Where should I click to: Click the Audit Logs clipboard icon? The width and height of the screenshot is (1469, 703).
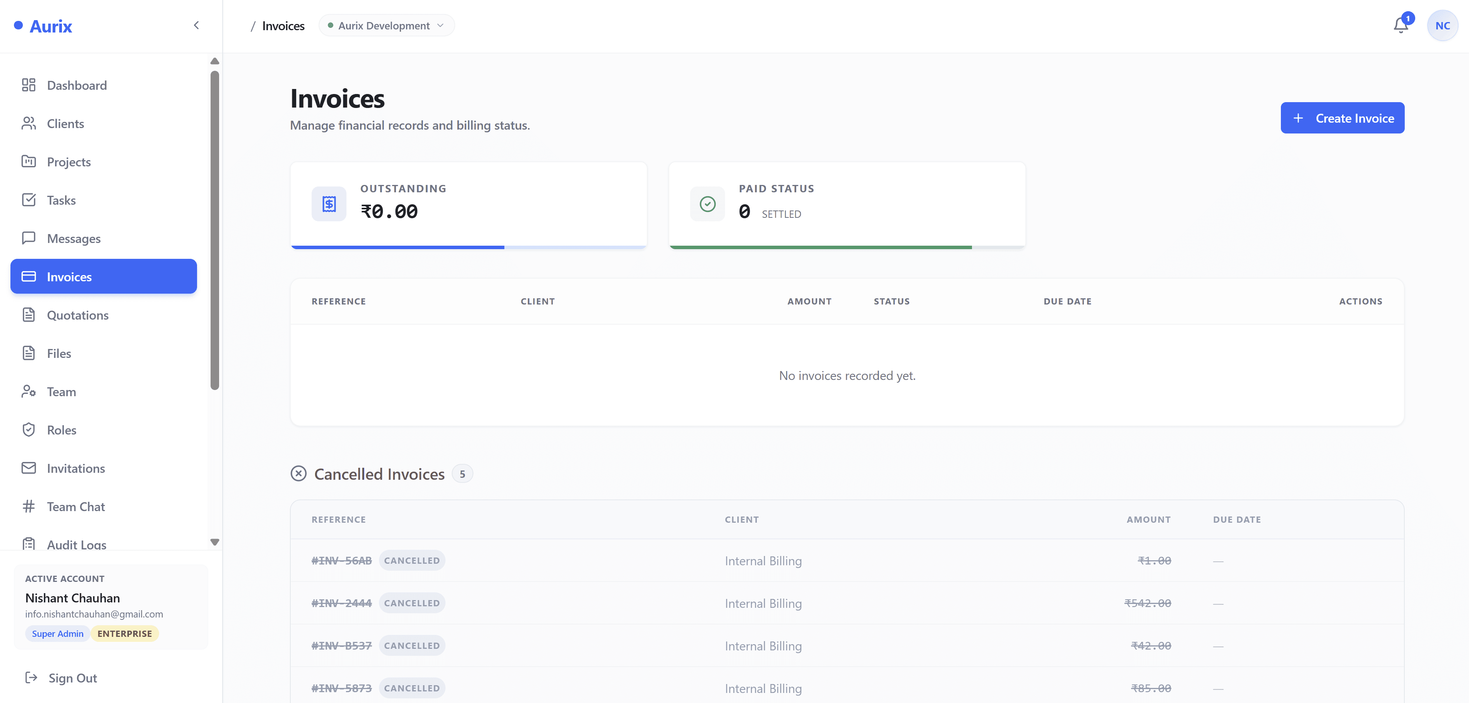(29, 543)
